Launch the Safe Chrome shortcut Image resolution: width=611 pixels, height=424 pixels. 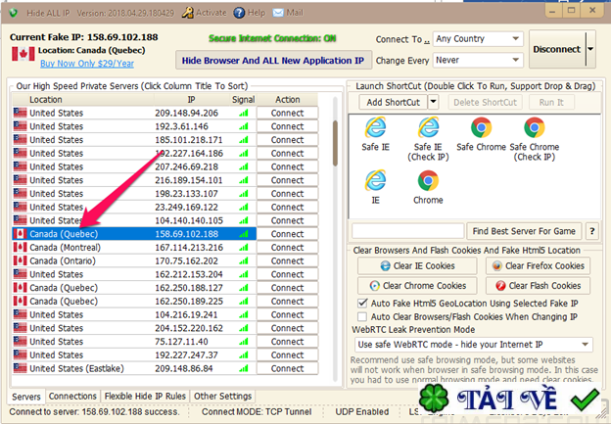click(x=481, y=134)
